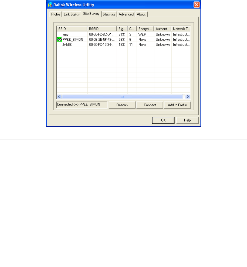The width and height of the screenshot is (247, 267).
Task: Click the Sig... signal column header
Action: pos(122,29)
